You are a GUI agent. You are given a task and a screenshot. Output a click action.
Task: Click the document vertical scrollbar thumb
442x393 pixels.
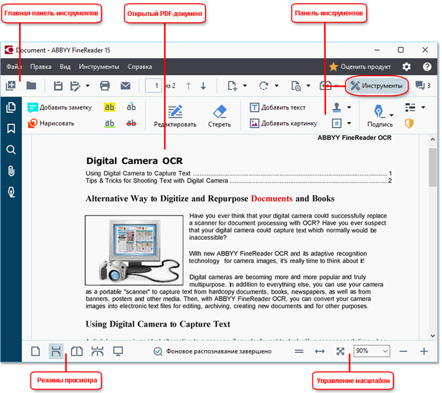click(x=432, y=167)
